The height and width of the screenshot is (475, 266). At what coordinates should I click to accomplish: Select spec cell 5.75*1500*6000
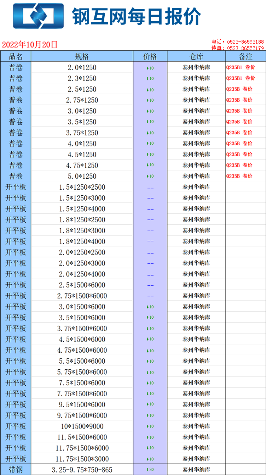tap(82, 372)
